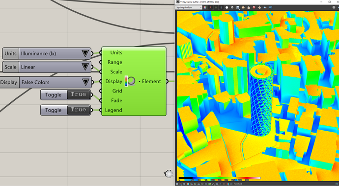Toggle stereo red cyan bars icon

pyautogui.click(x=227, y=184)
